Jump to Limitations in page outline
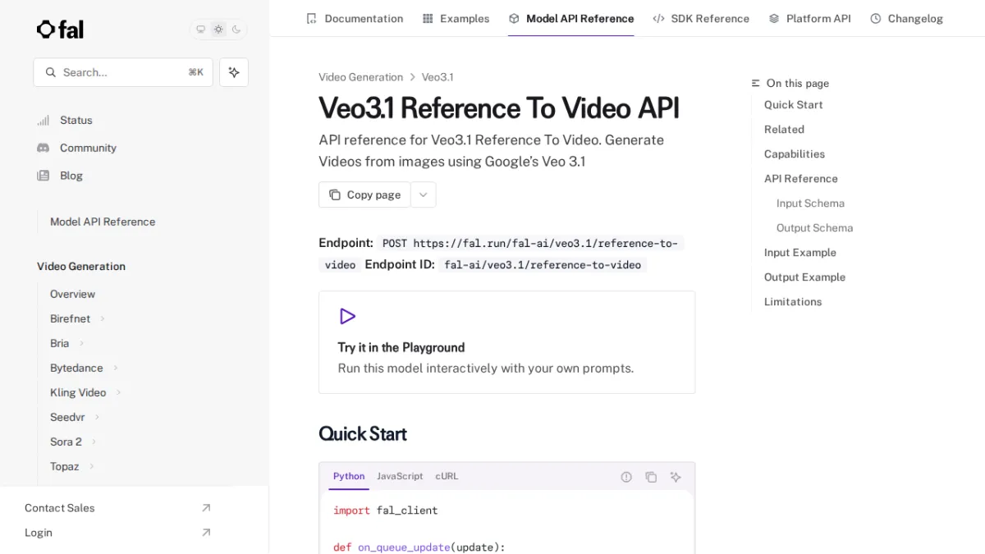985x554 pixels. 793,302
